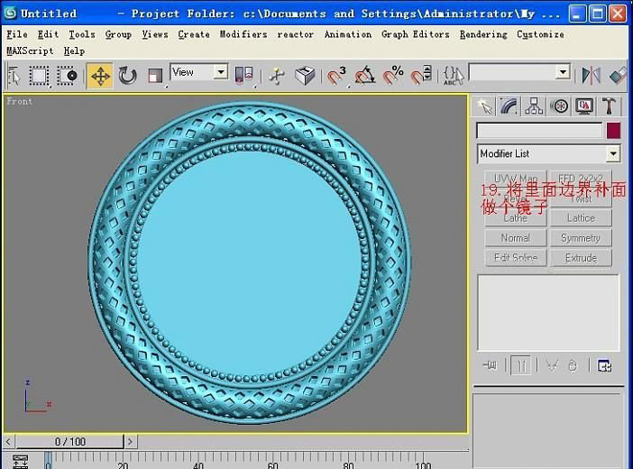The image size is (633, 469).
Task: Open the Modifiers menu
Action: tap(243, 34)
